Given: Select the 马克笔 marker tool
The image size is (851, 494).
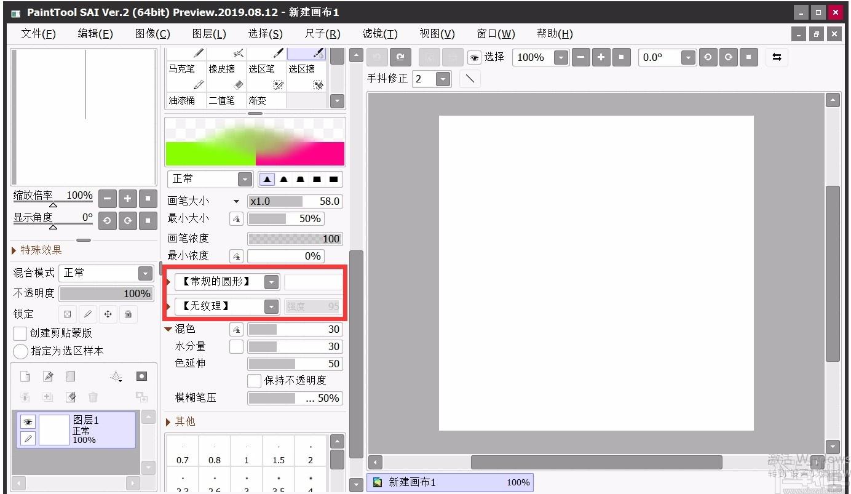Looking at the screenshot, I should 187,77.
